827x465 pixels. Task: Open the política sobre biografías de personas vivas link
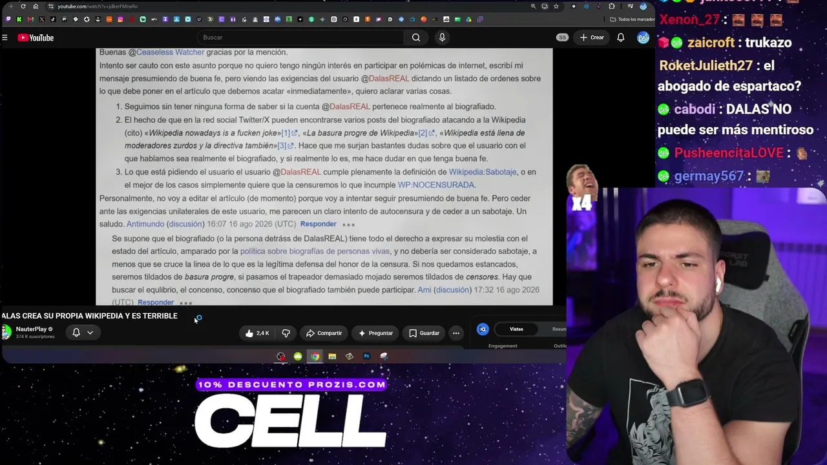(315, 251)
